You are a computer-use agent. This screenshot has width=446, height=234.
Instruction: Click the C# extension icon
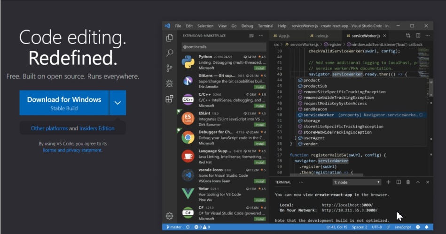[188, 213]
